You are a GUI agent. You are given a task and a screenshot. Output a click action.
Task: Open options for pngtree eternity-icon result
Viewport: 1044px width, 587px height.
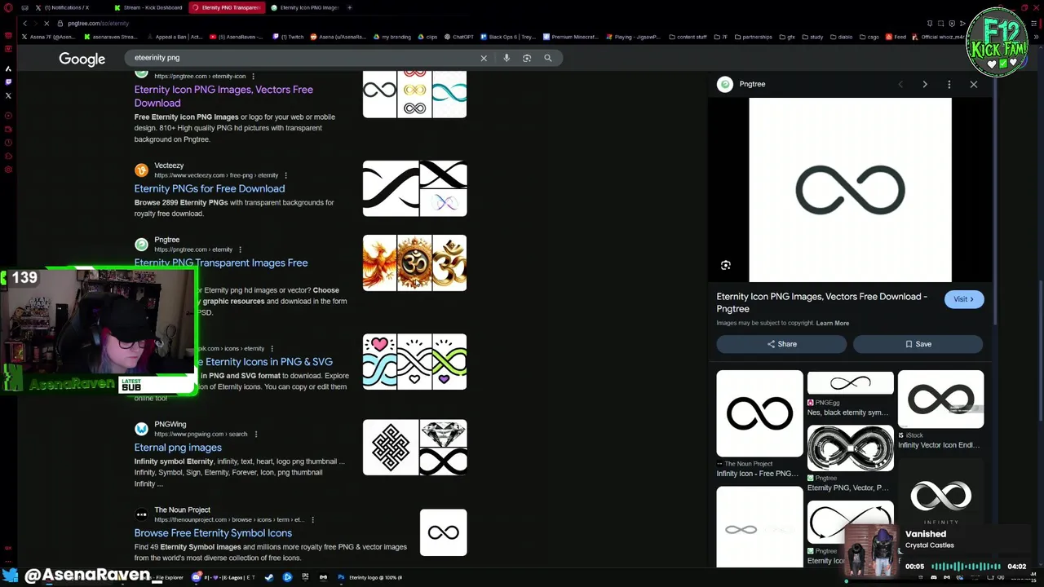(253, 76)
